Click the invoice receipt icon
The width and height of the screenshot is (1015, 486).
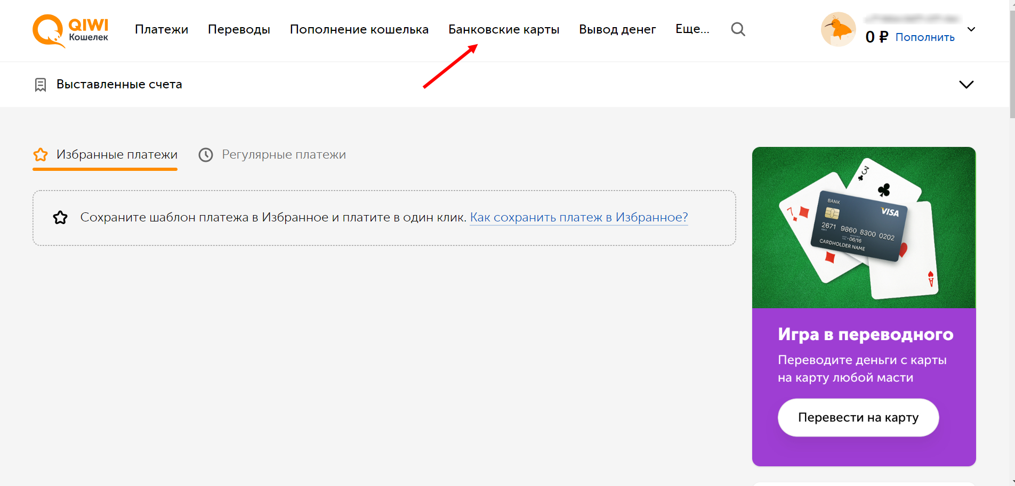tap(41, 85)
